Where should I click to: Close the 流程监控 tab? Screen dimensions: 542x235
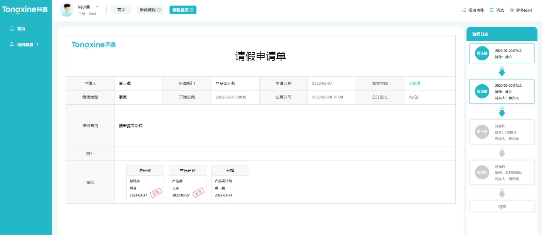click(192, 10)
